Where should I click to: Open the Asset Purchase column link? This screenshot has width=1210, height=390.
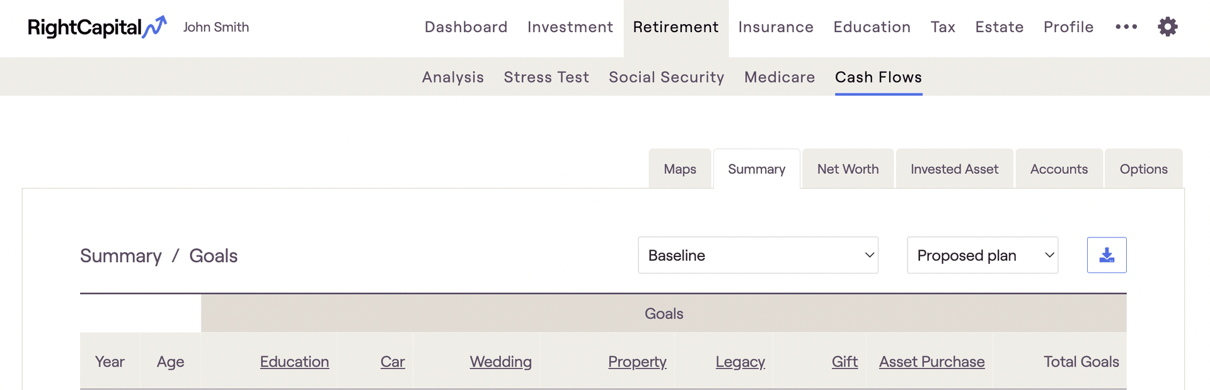pos(931,362)
